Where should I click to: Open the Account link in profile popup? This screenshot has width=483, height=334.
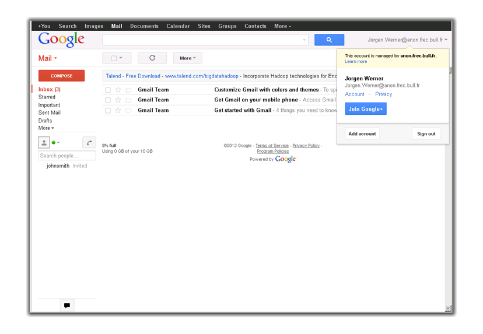(355, 94)
